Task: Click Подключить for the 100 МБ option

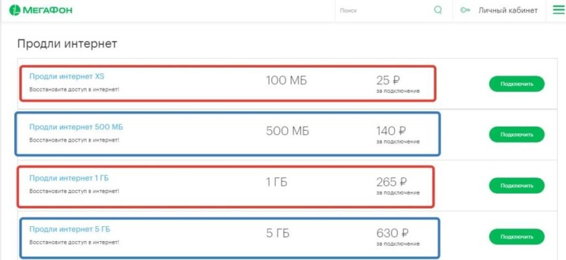Action: 517,84
